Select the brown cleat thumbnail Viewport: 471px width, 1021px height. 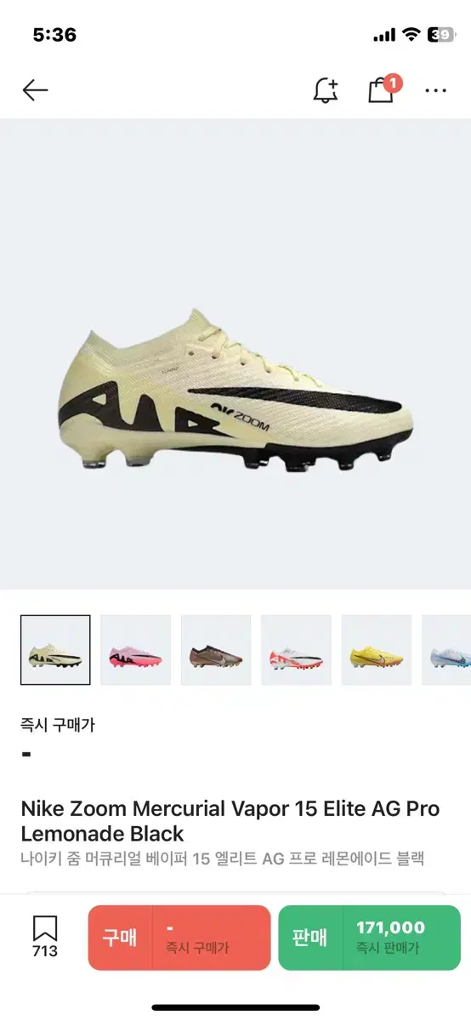[216, 650]
